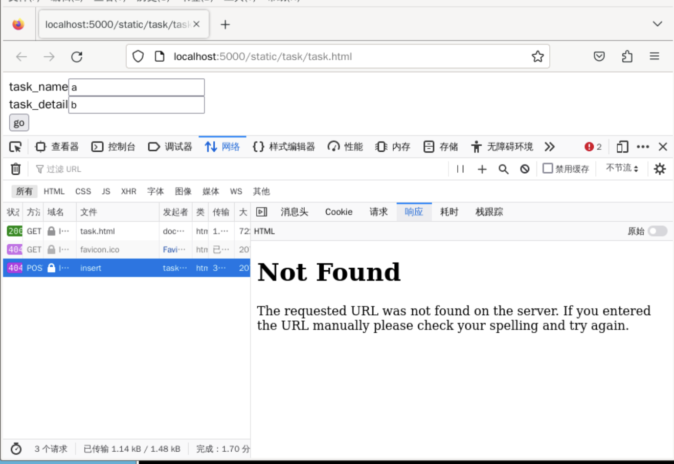
Task: Switch to the Cookie details tab
Action: [339, 212]
